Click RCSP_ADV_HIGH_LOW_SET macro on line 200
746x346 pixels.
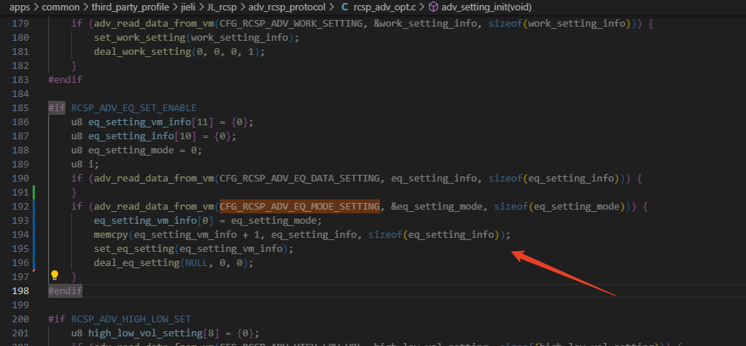pyautogui.click(x=131, y=319)
